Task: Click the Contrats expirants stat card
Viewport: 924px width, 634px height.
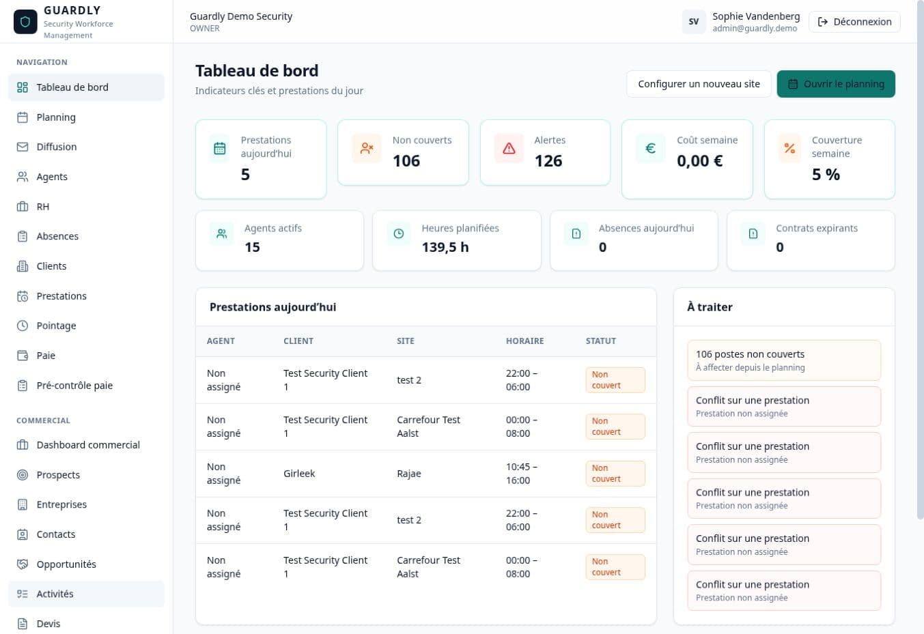Action: point(811,240)
